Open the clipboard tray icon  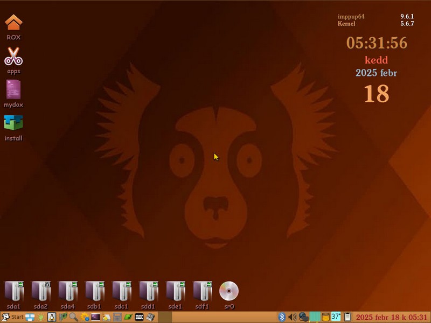click(x=347, y=317)
